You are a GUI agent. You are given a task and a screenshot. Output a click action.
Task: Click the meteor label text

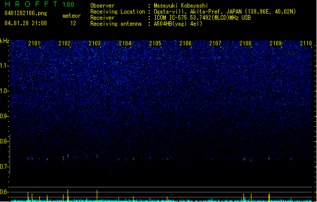72,16
